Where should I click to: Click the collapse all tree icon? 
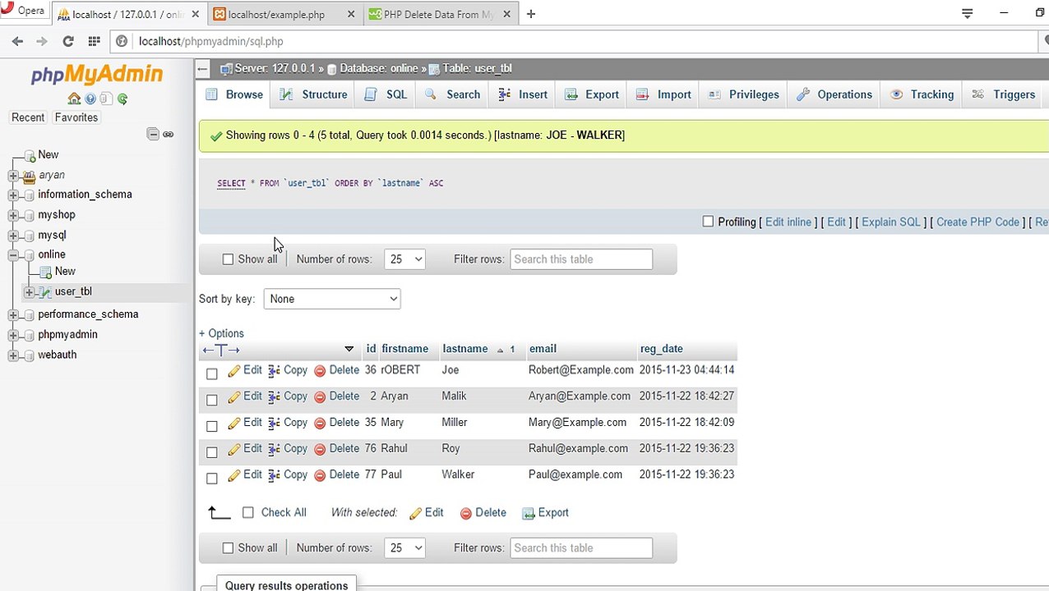[153, 134]
